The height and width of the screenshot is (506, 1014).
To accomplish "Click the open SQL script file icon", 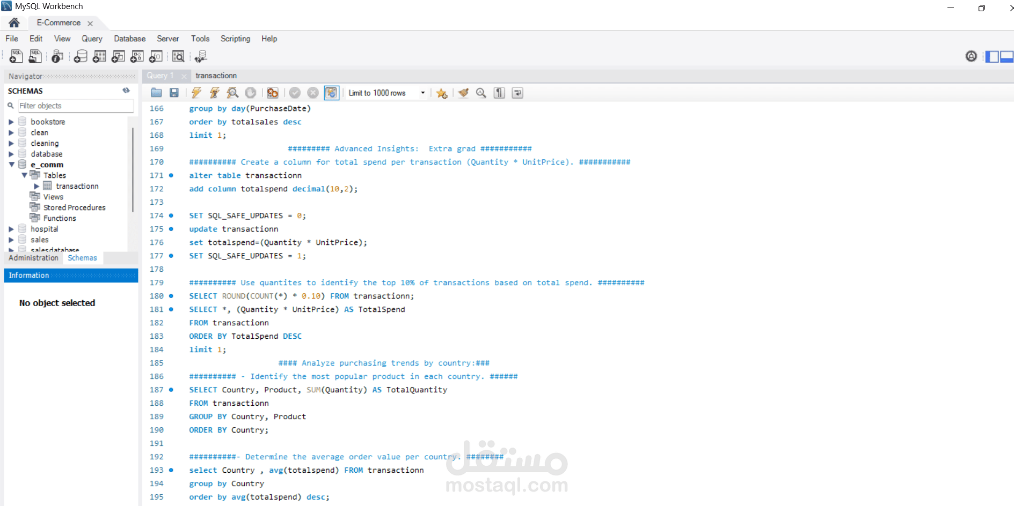I will [35, 56].
